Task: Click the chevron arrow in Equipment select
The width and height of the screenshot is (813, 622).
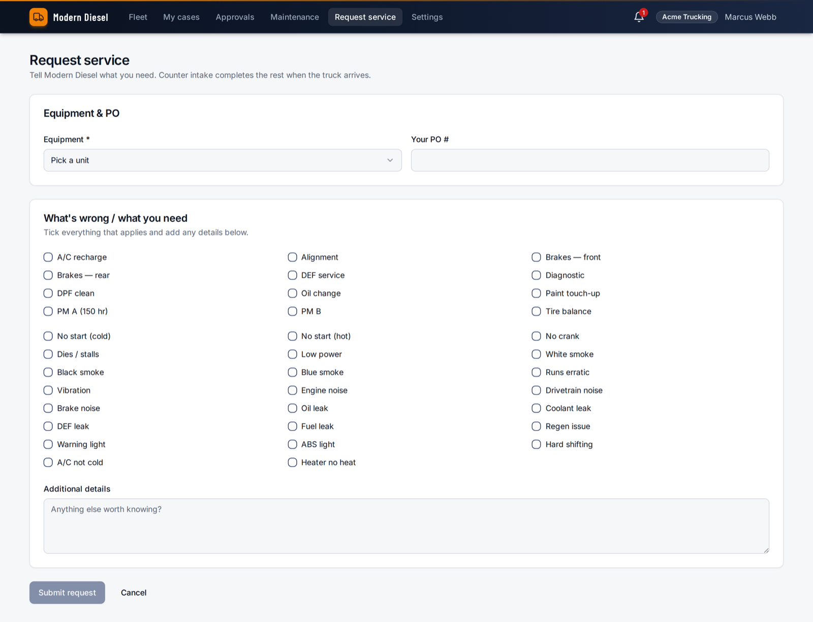Action: coord(390,160)
